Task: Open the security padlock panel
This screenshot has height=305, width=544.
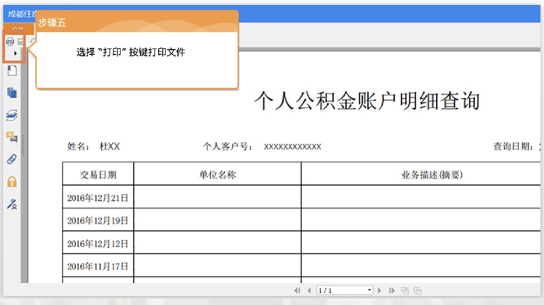Action: pos(12,181)
